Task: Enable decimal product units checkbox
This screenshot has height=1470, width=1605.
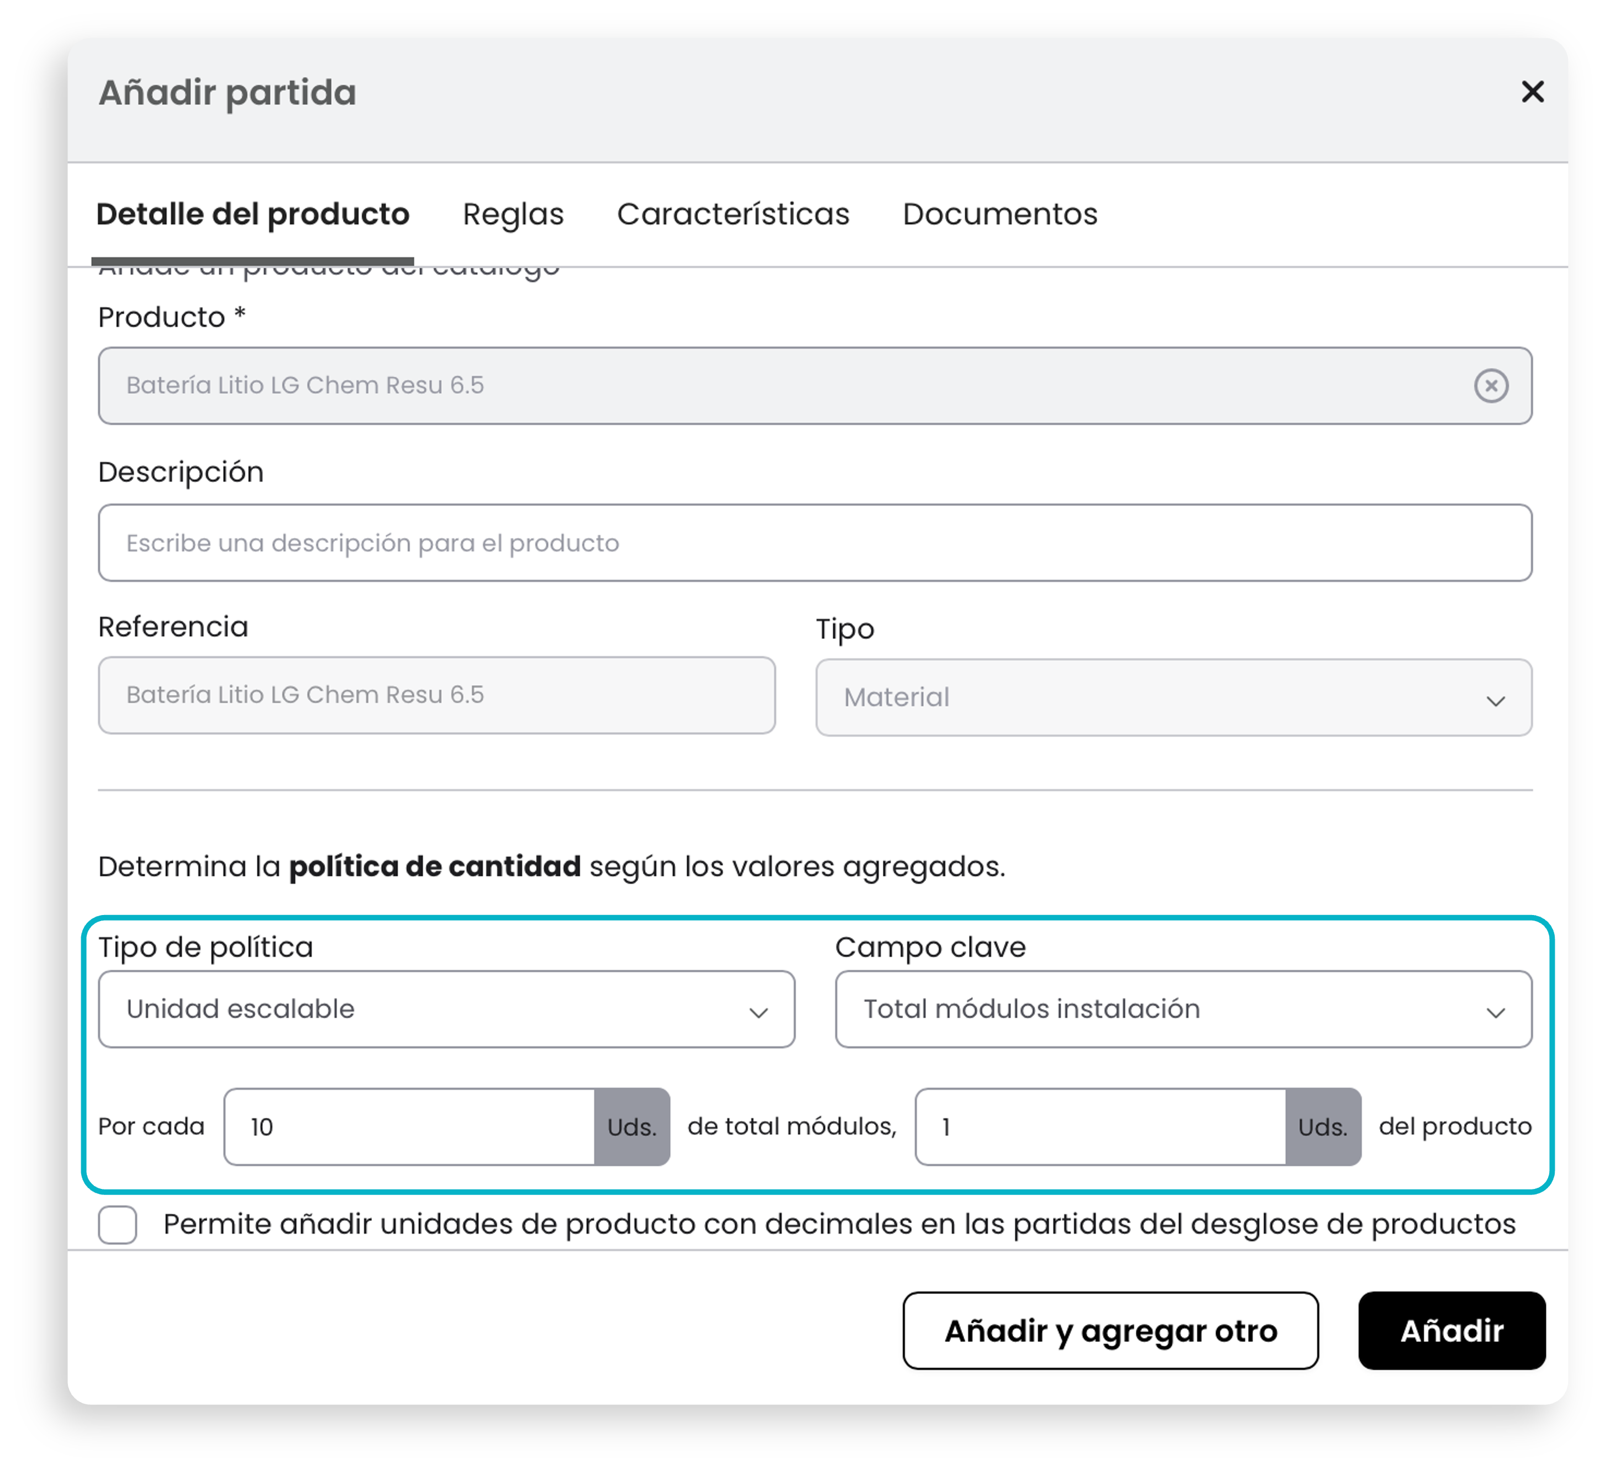Action: (x=118, y=1224)
